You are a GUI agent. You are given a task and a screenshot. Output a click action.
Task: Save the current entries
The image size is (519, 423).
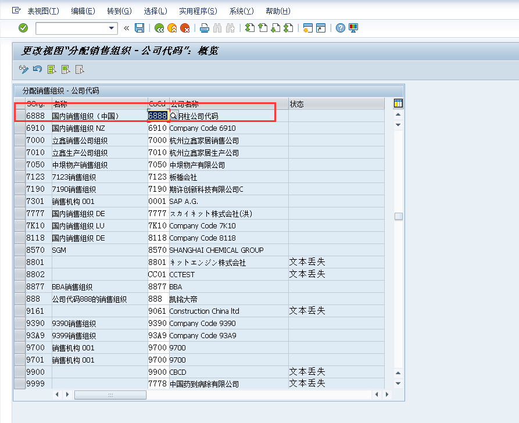click(139, 27)
